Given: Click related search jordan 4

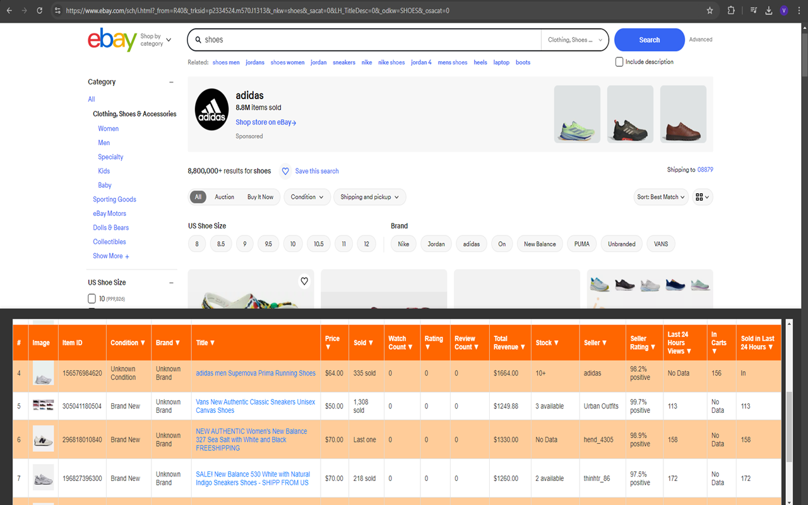Looking at the screenshot, I should click(421, 62).
